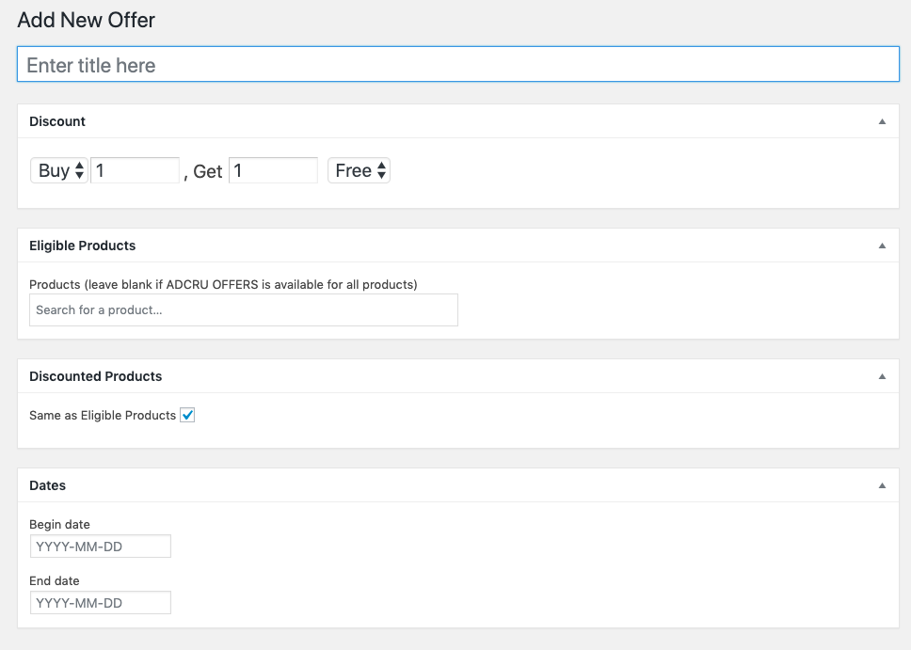This screenshot has height=650, width=911.
Task: Click the Buy quantity input field
Action: [x=135, y=170]
